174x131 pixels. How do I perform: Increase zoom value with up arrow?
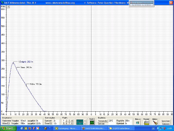(85, 120)
